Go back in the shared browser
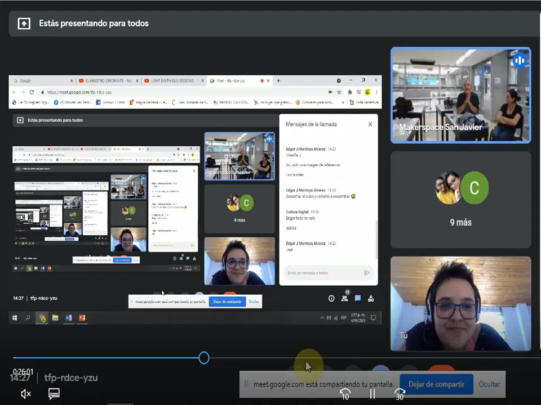The width and height of the screenshot is (541, 405). (14, 92)
